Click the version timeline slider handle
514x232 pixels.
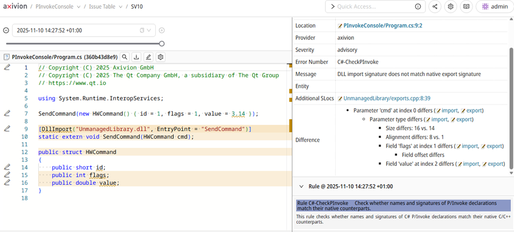pos(162,43)
